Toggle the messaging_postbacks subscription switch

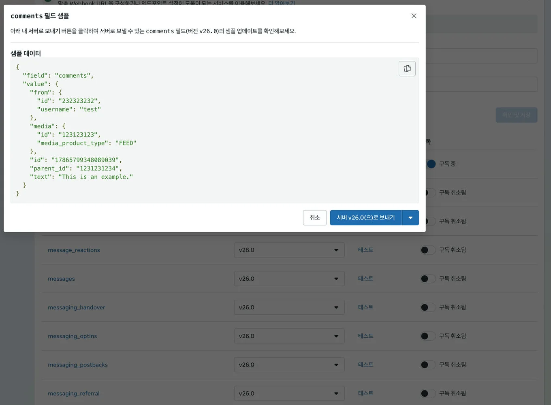click(428, 364)
